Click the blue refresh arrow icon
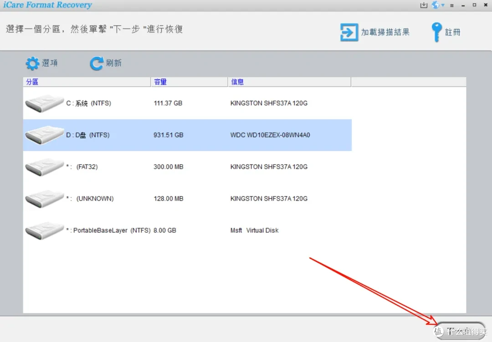Viewport: 492px width, 342px height. click(x=96, y=63)
